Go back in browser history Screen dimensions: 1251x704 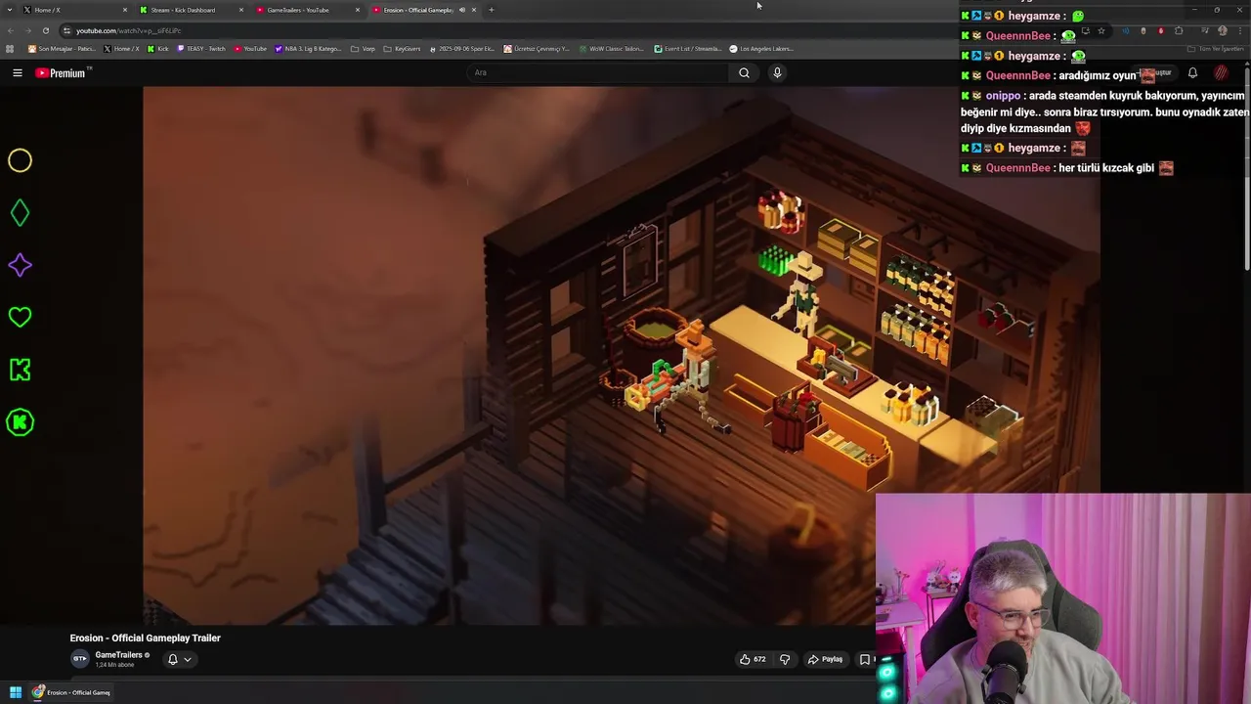coord(11,30)
